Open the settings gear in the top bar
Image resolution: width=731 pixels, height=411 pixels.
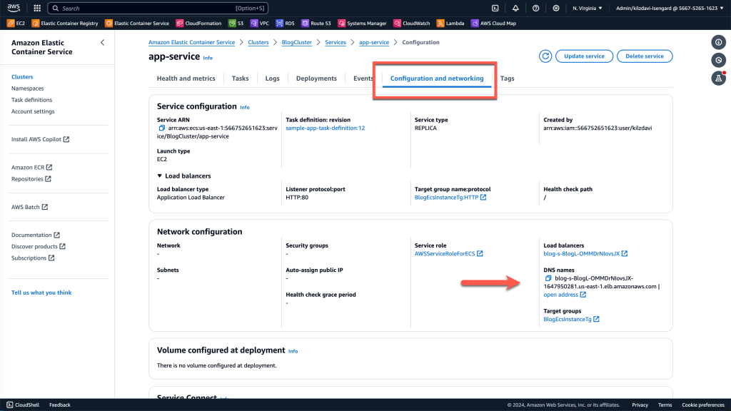point(555,8)
